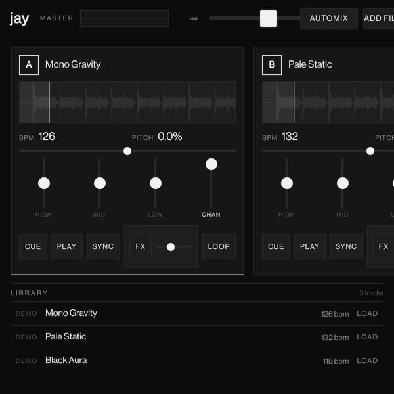394x394 pixels.
Task: Toggle SYNC on Deck B
Action: [x=346, y=246]
